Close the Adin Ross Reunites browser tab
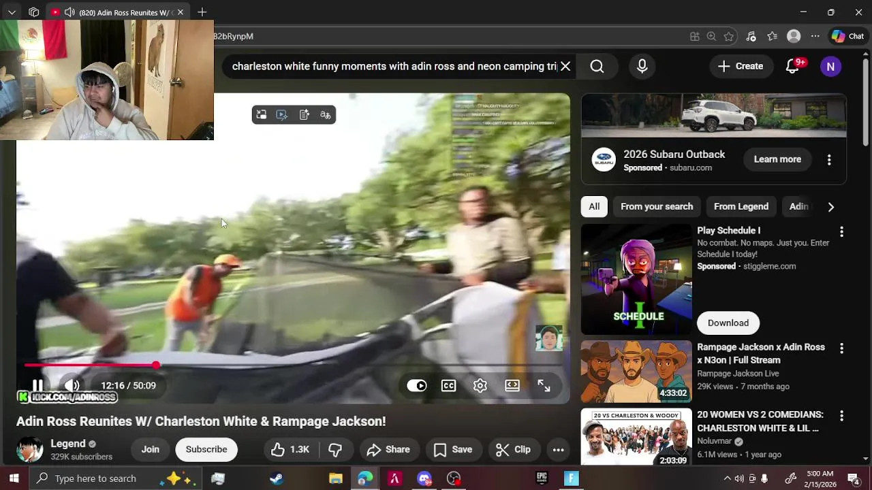The height and width of the screenshot is (490, 872). pos(181,12)
